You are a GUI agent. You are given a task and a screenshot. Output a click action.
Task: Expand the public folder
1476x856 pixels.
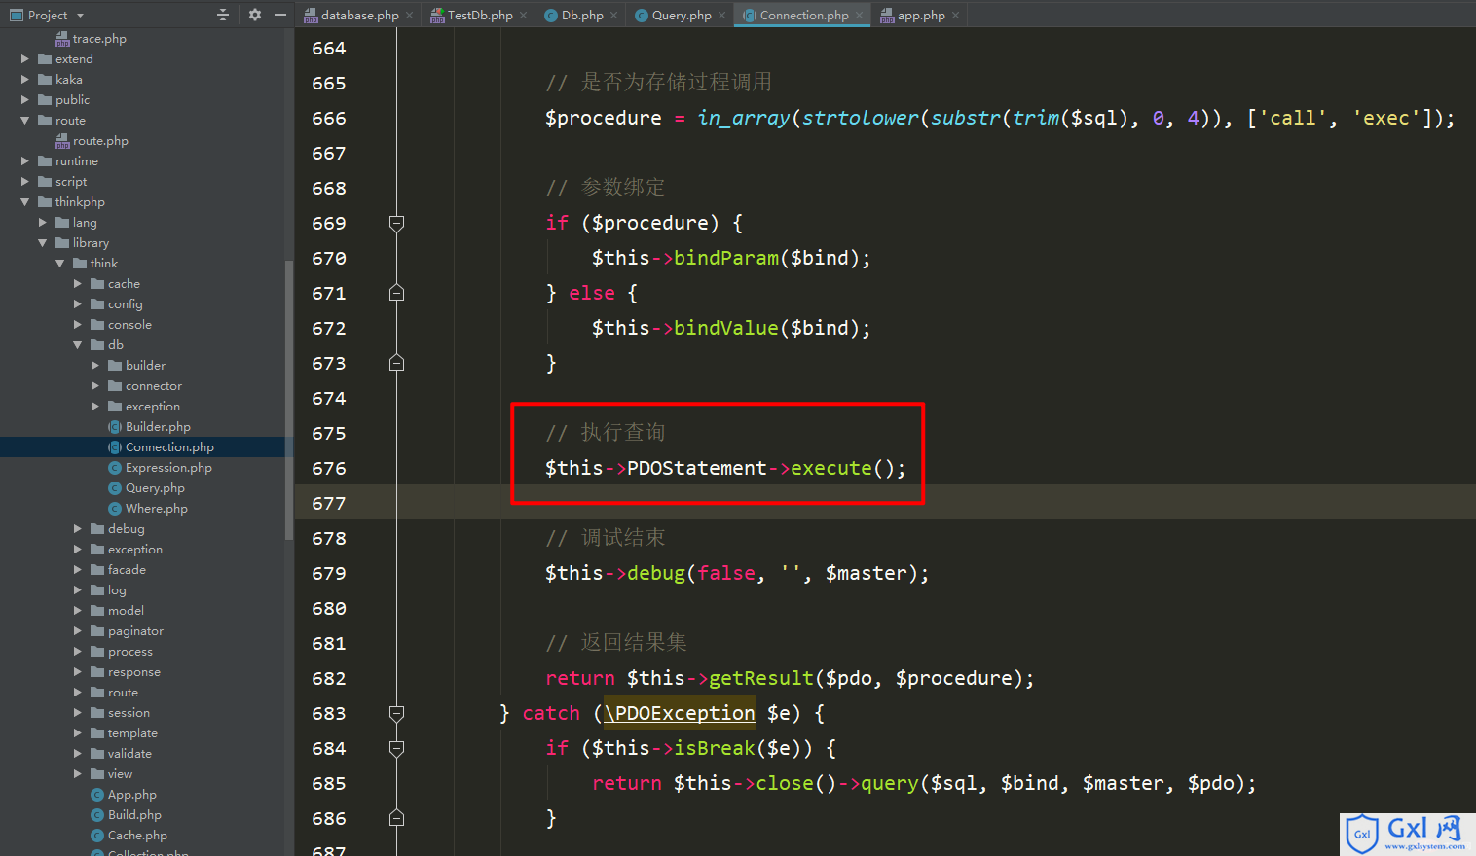click(x=25, y=100)
